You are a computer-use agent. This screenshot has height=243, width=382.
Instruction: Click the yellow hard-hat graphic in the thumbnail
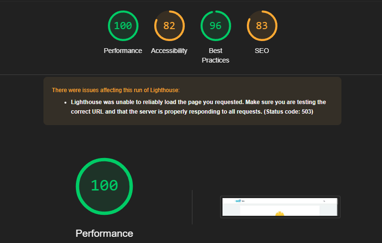click(x=280, y=213)
